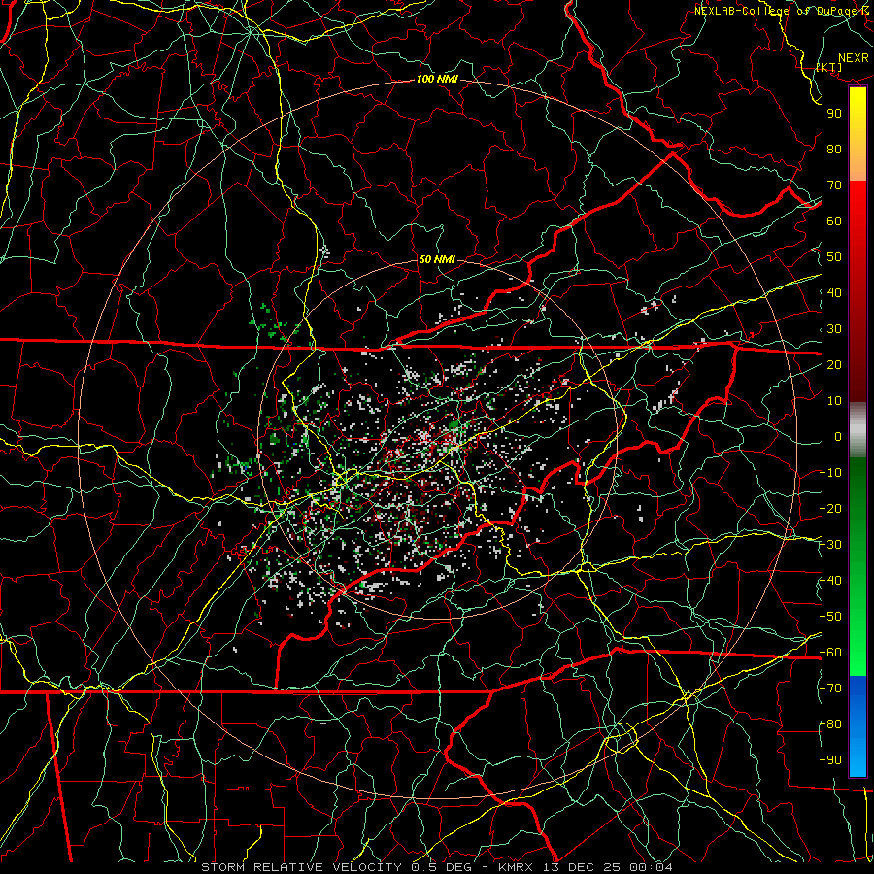Click the positive 80 value on the velocity scale
This screenshot has width=874, height=874.
834,149
